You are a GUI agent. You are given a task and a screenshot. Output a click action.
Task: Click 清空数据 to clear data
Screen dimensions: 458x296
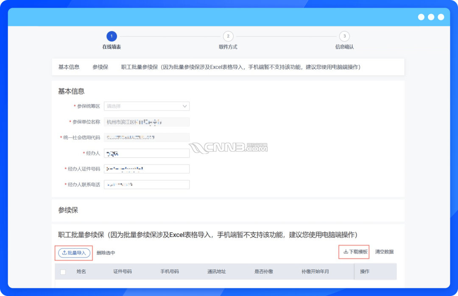click(x=384, y=251)
